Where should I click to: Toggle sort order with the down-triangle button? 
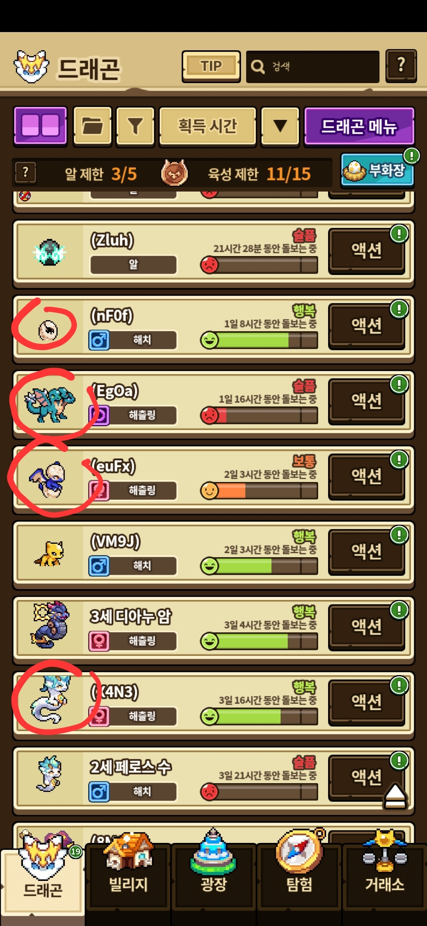point(280,126)
